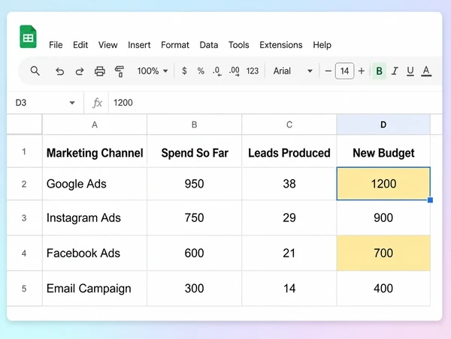Viewport: 451px width, 339px height.
Task: Select column B header
Action: (x=195, y=124)
